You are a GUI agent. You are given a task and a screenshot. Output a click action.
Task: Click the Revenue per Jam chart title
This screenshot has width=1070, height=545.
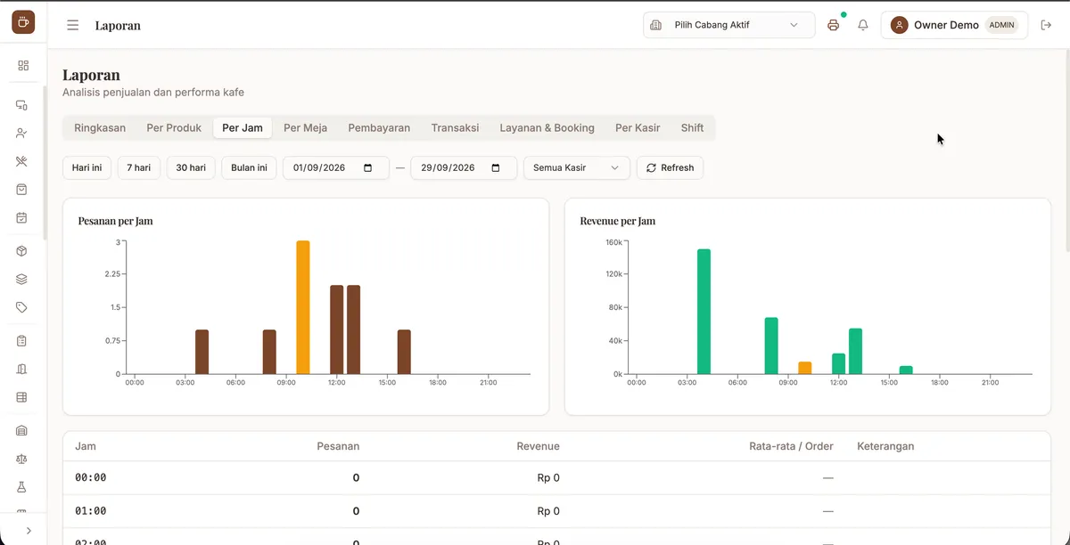[x=618, y=221]
